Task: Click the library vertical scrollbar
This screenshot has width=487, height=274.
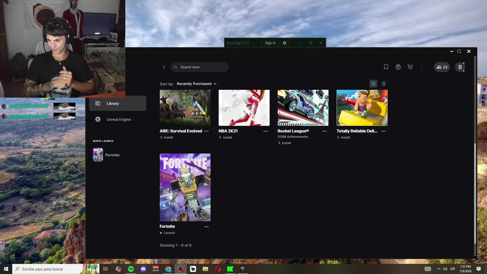Action: coord(474,194)
